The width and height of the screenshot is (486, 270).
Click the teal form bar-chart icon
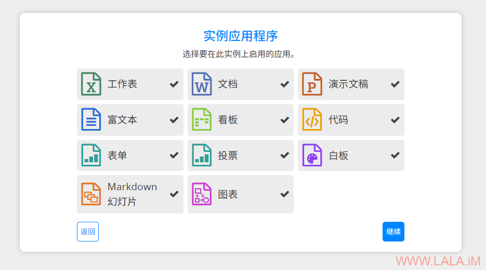pos(91,155)
